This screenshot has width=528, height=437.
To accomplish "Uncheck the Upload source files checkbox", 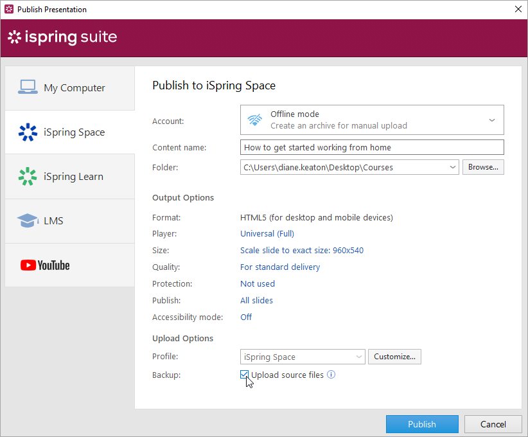I will pyautogui.click(x=245, y=375).
